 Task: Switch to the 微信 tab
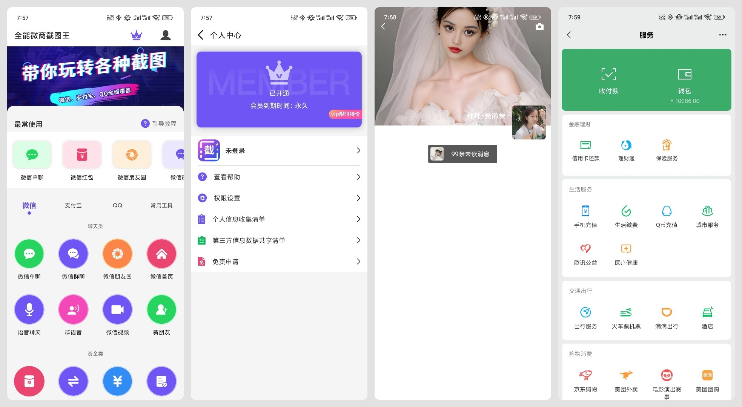click(x=29, y=206)
